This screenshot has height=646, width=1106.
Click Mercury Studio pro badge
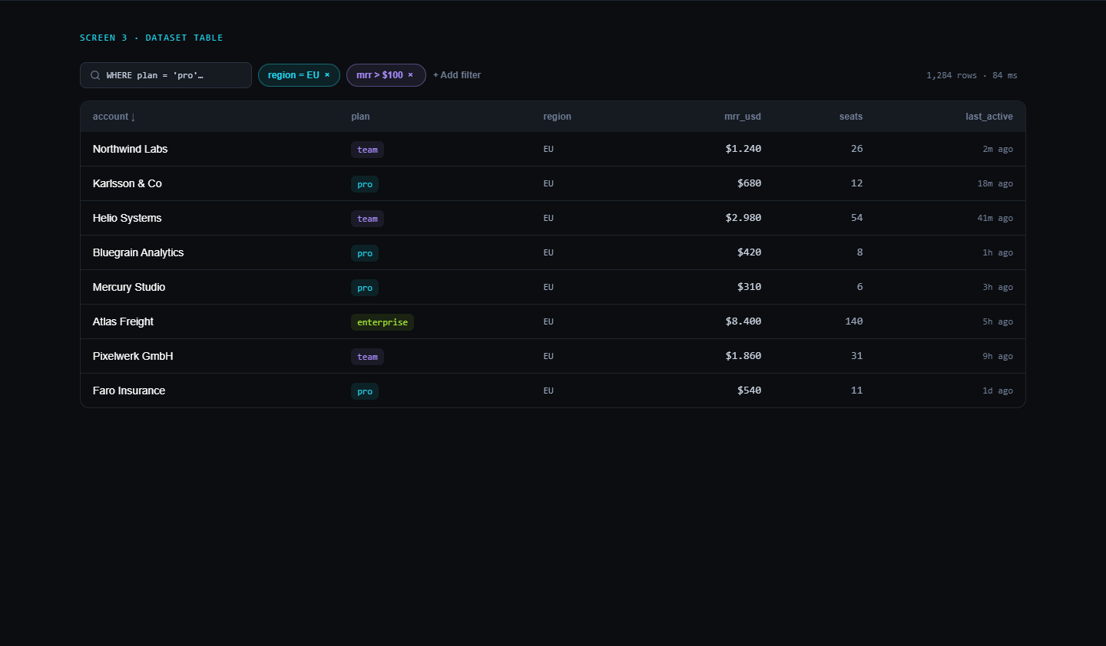coord(365,288)
